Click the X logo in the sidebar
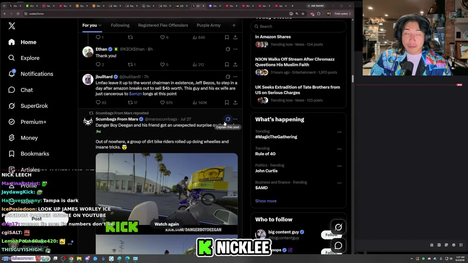This screenshot has height=263, width=468. 12,26
